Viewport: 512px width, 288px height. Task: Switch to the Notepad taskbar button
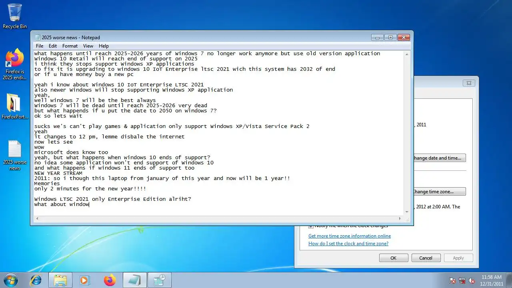point(134,280)
